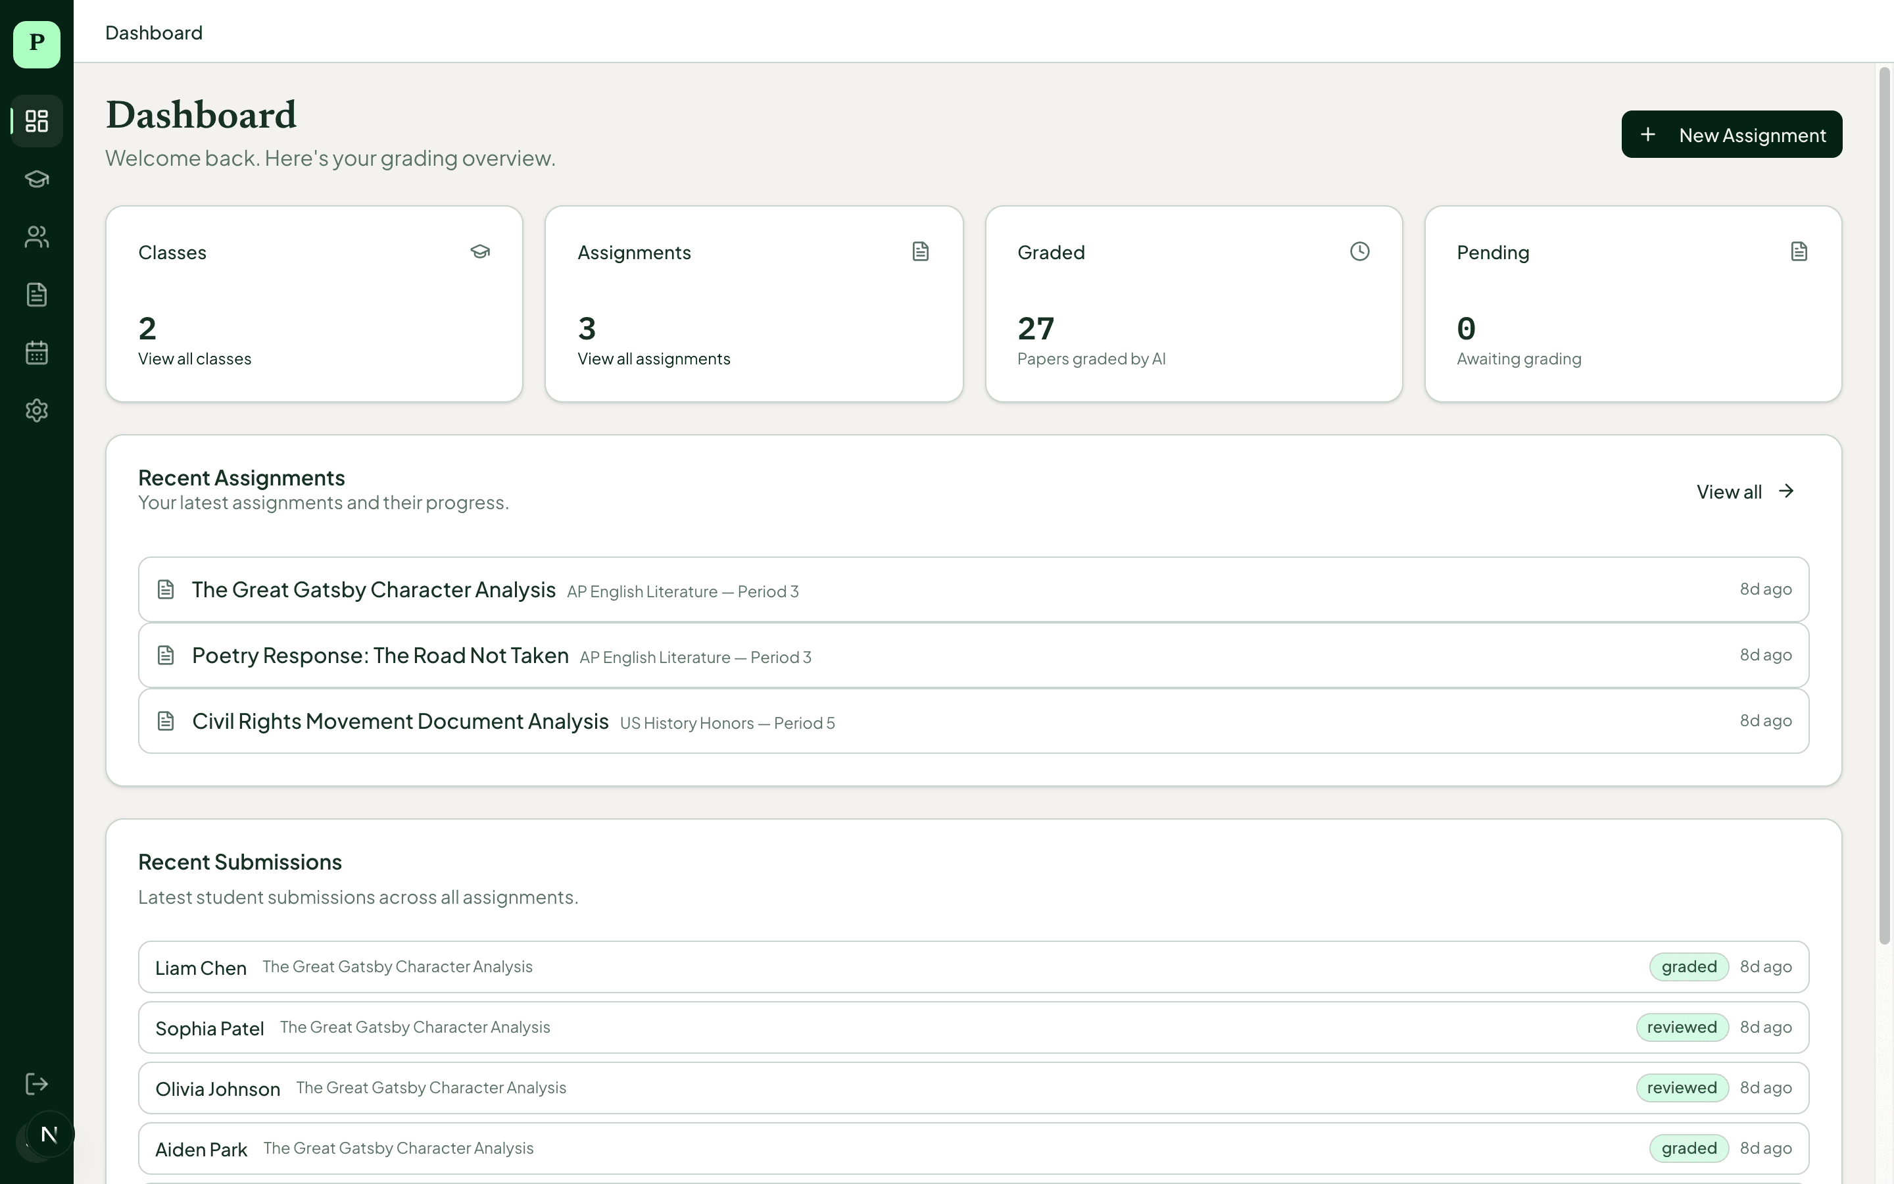The width and height of the screenshot is (1894, 1184).
Task: Open the calendar sidebar icon
Action: [37, 353]
